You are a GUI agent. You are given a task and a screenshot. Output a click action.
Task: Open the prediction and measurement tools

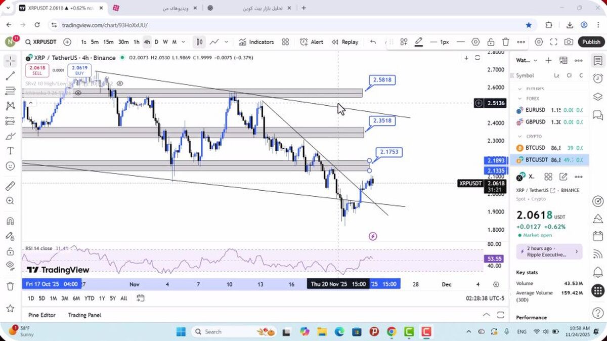(10, 121)
